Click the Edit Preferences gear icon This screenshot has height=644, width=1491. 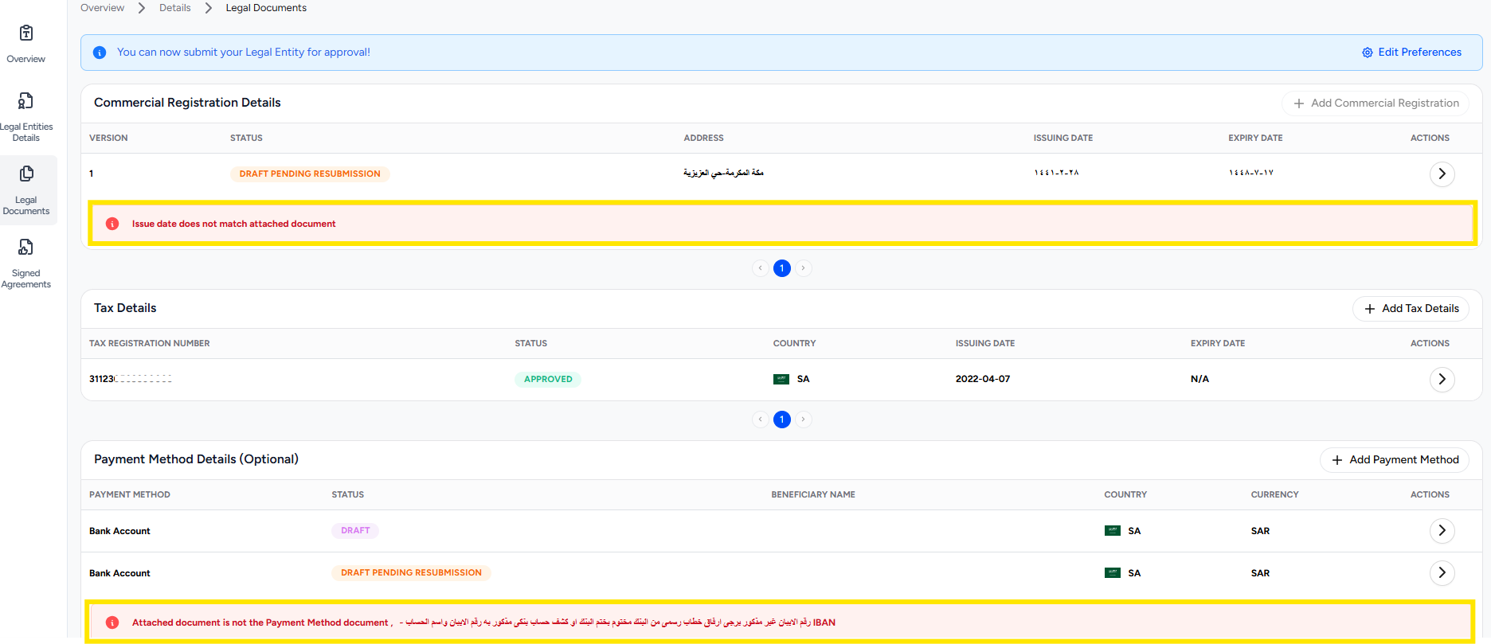(x=1367, y=53)
